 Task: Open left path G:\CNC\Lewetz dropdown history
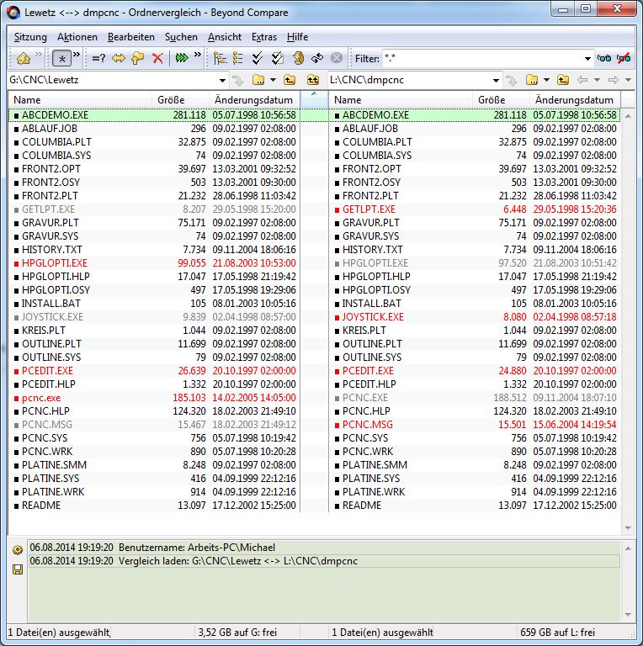222,80
